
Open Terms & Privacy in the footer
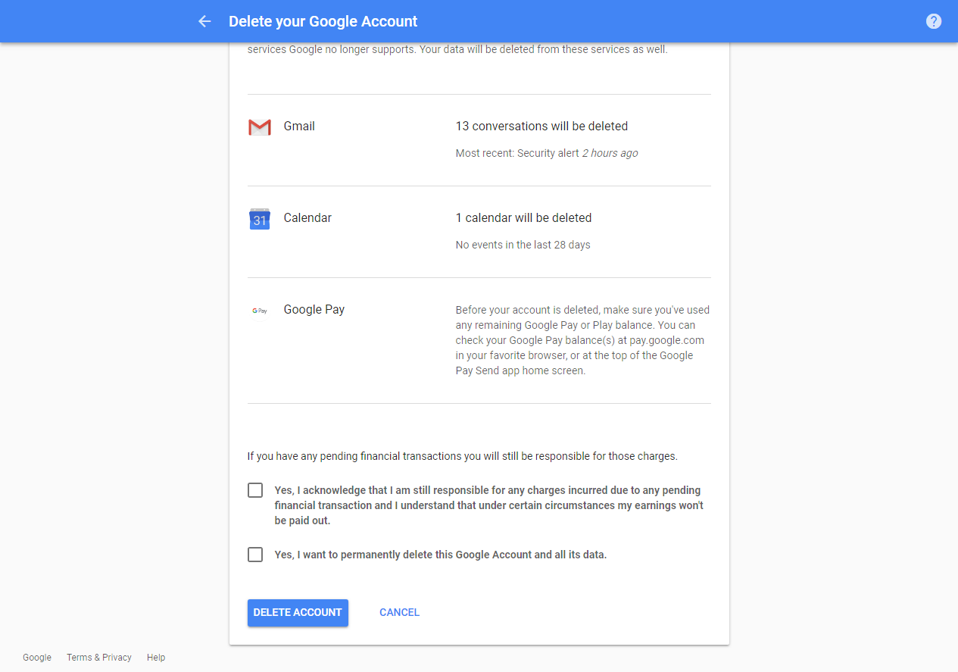point(98,657)
